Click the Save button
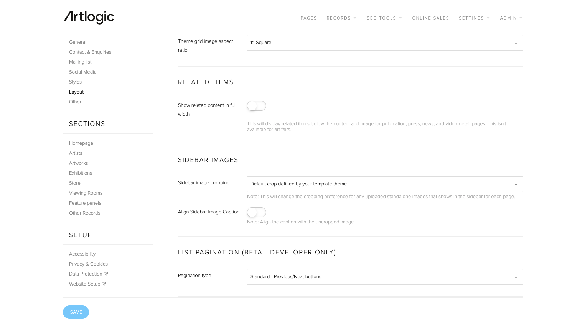The height and width of the screenshot is (325, 585). click(76, 312)
